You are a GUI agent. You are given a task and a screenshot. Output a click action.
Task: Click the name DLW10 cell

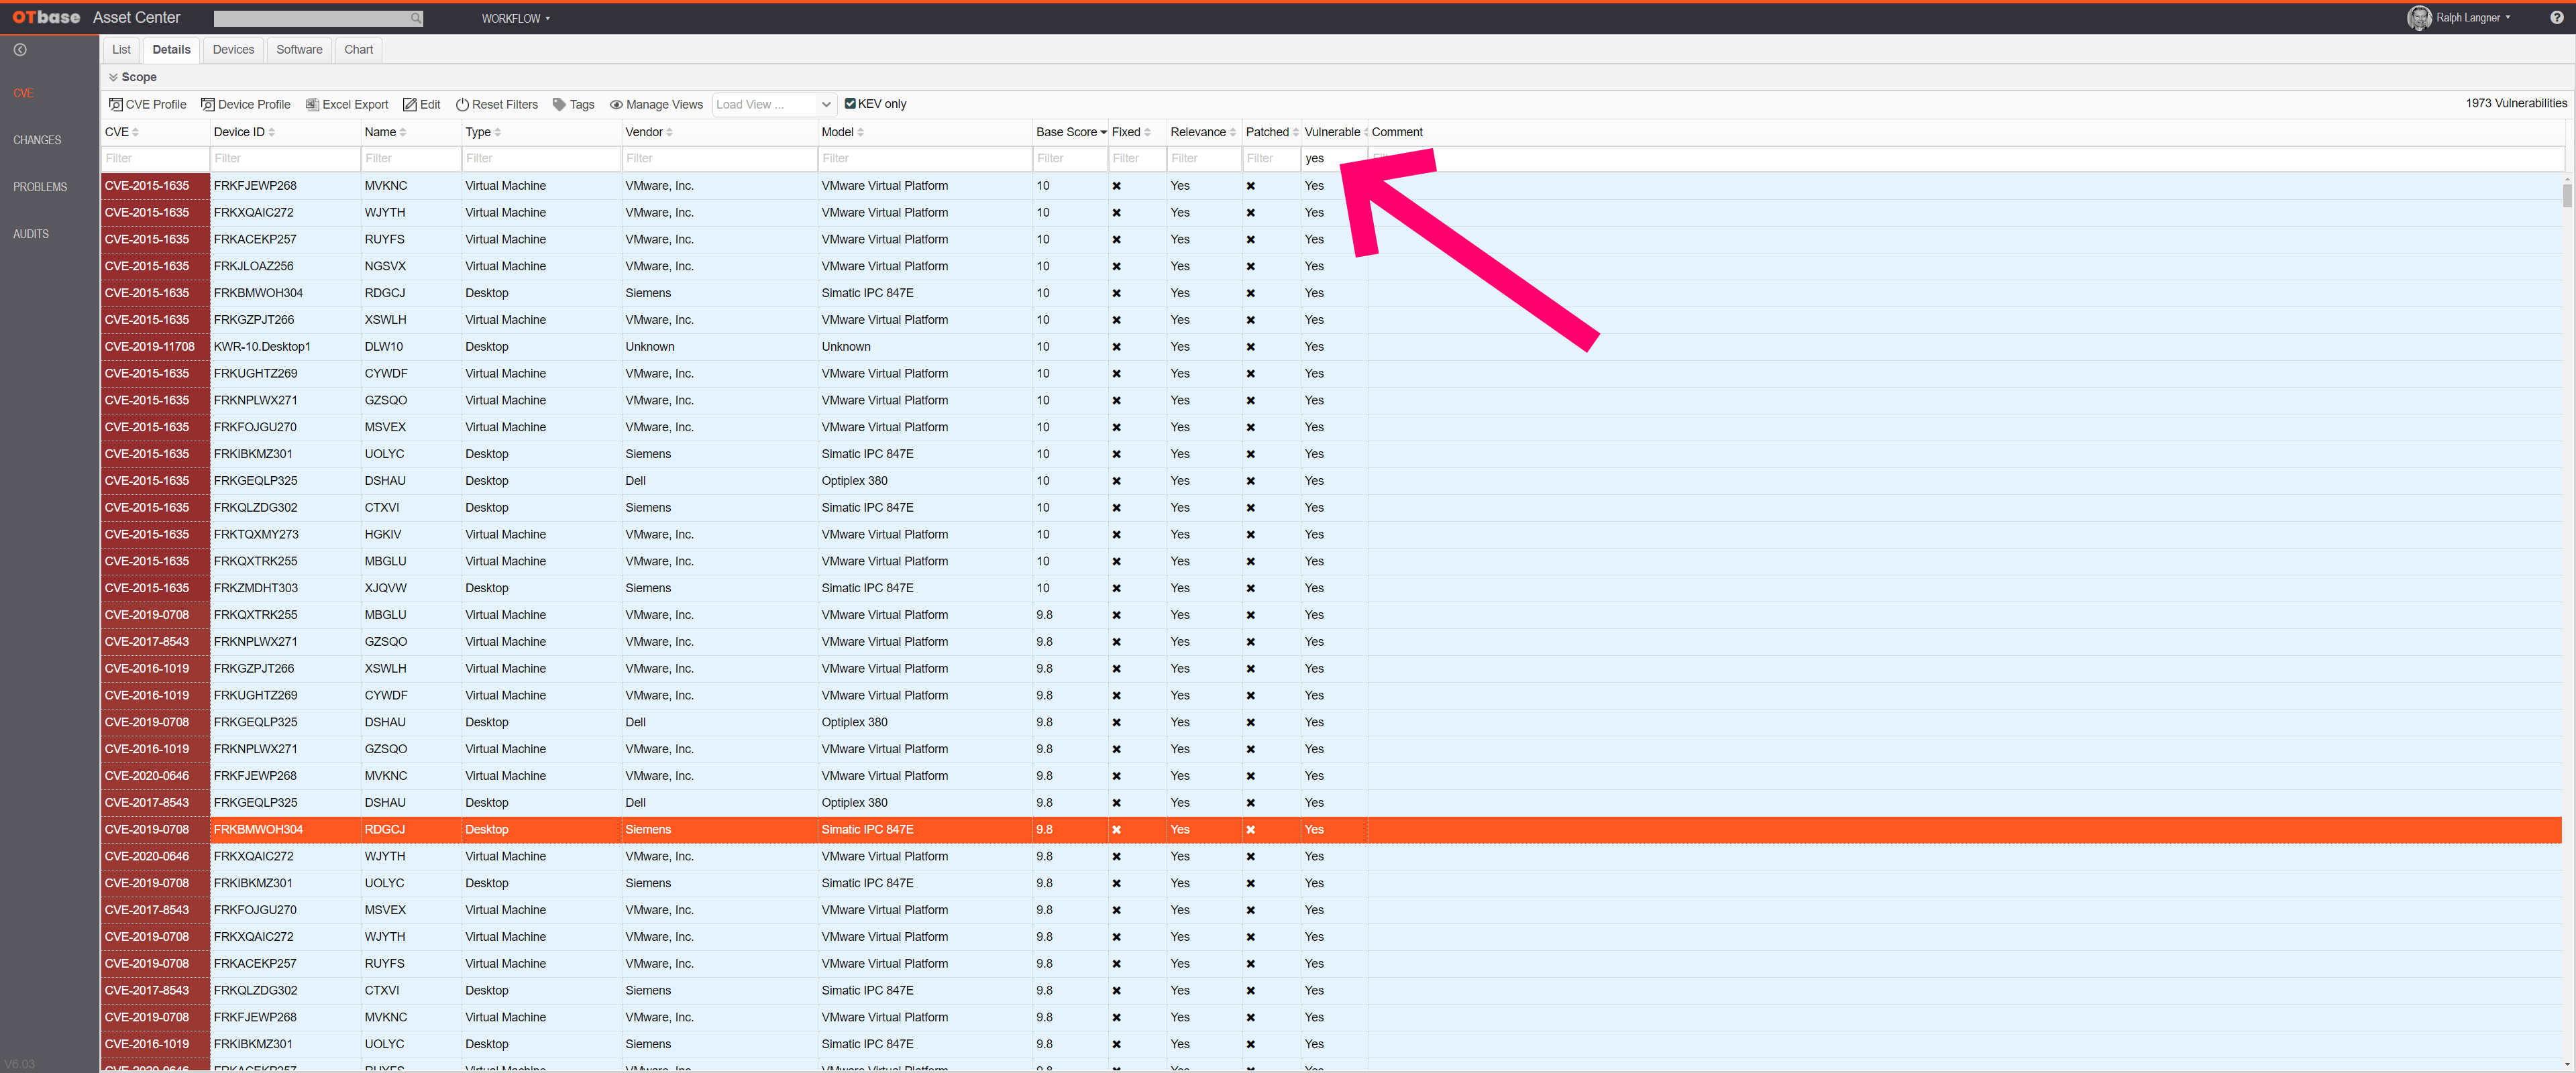coord(411,347)
